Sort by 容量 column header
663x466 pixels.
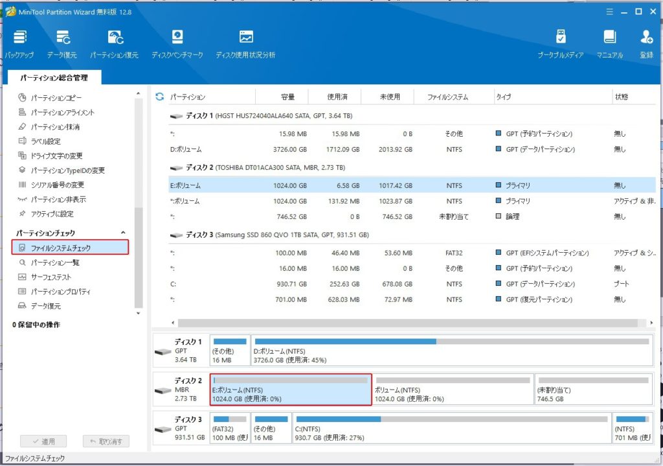click(x=287, y=97)
